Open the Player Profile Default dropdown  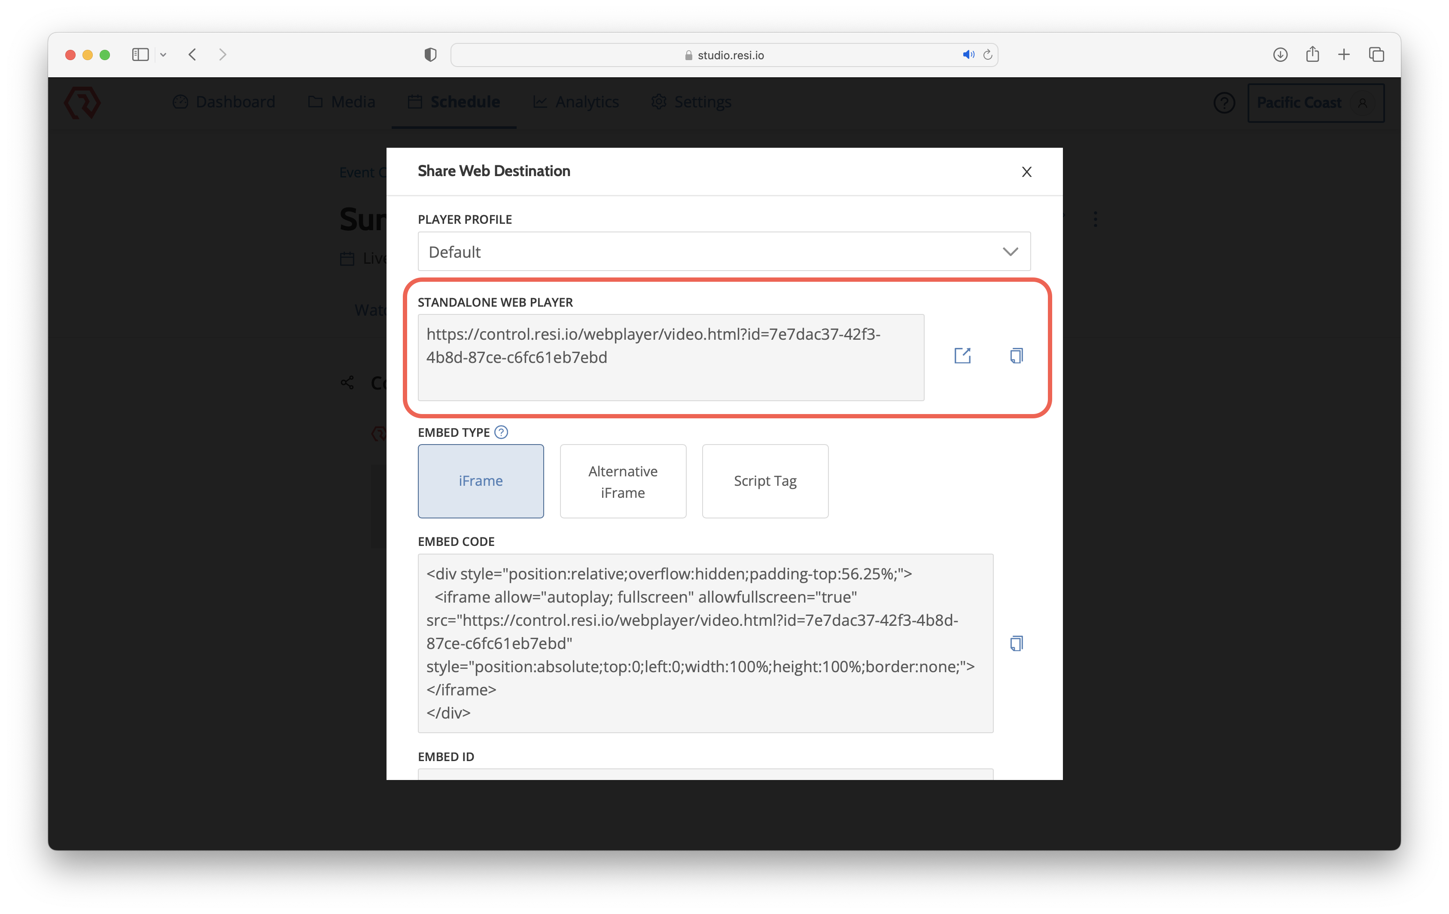pos(724,252)
